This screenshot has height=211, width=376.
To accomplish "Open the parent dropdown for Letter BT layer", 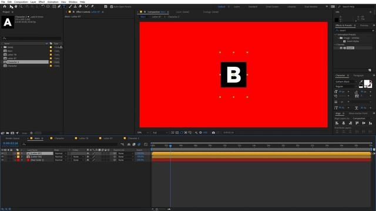I will (x=125, y=154).
